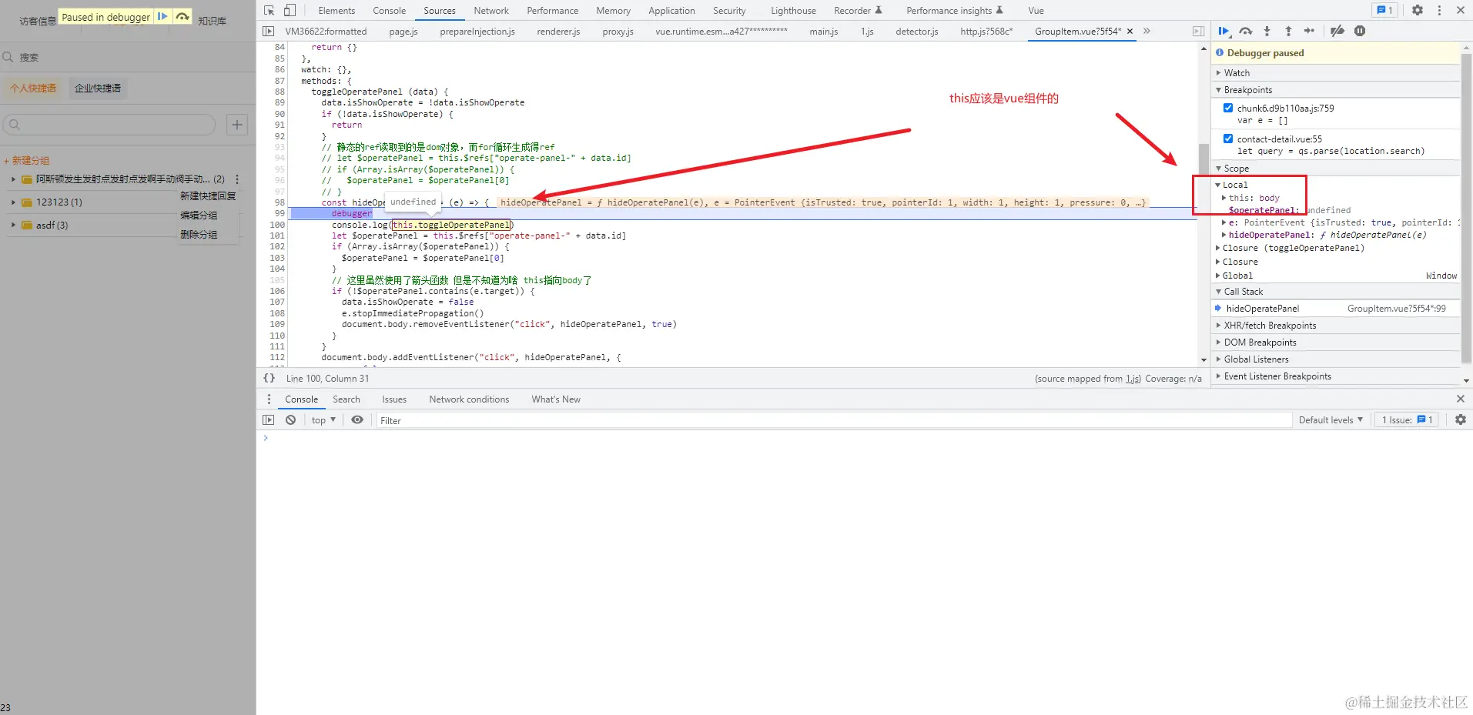Open console settings gear

tap(1461, 420)
